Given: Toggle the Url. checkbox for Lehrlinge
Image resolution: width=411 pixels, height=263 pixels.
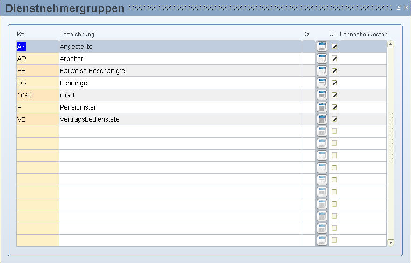Looking at the screenshot, I should [334, 83].
